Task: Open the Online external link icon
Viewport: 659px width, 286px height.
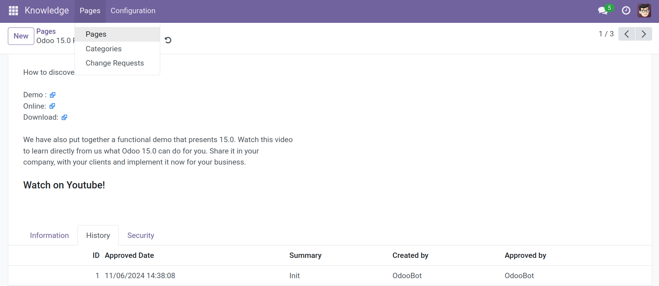Action: pyautogui.click(x=52, y=106)
